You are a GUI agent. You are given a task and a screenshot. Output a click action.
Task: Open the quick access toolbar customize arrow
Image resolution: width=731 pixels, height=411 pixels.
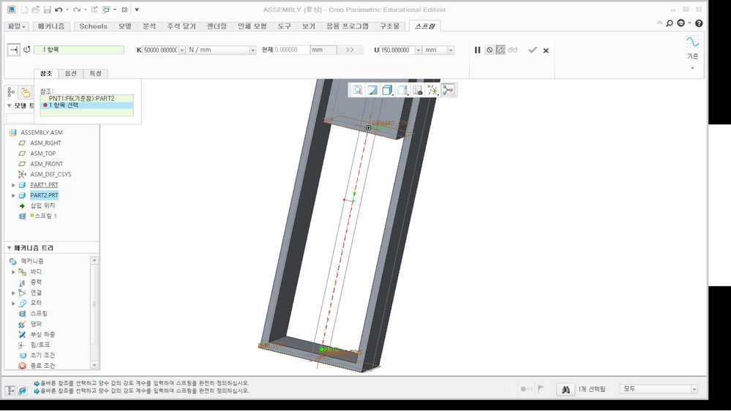[137, 10]
